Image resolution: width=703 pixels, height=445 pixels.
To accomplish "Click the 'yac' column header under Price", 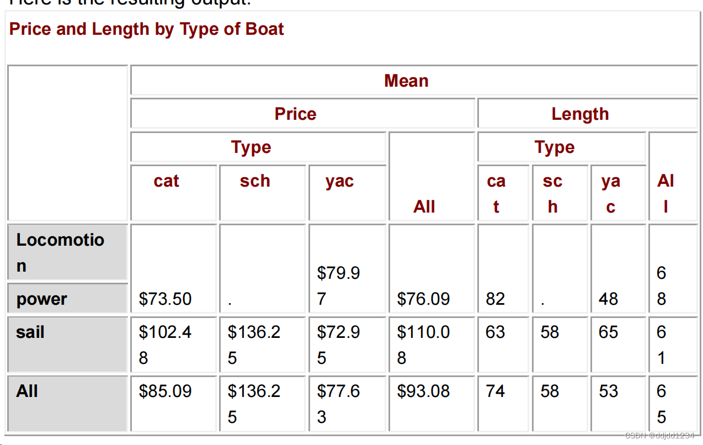I will pyautogui.click(x=347, y=193).
